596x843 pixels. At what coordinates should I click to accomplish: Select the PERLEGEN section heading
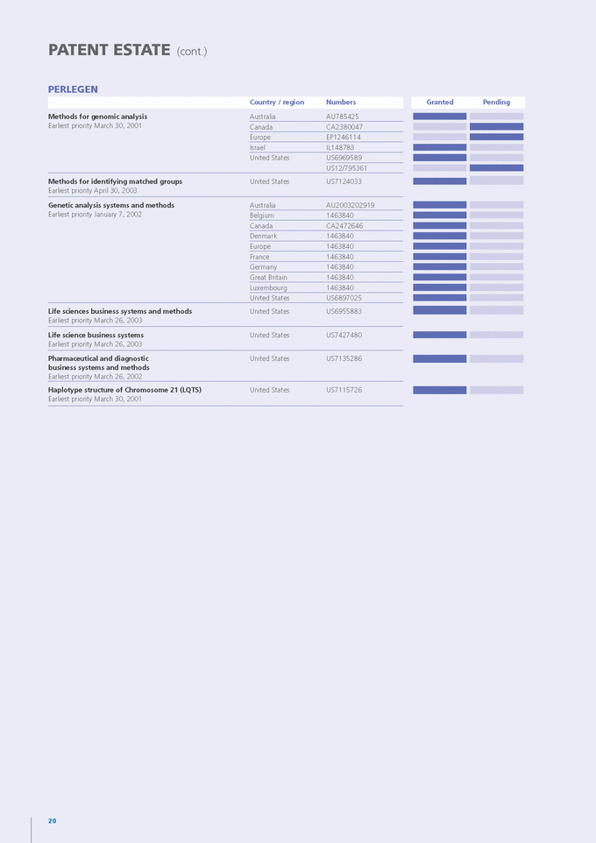(x=73, y=89)
